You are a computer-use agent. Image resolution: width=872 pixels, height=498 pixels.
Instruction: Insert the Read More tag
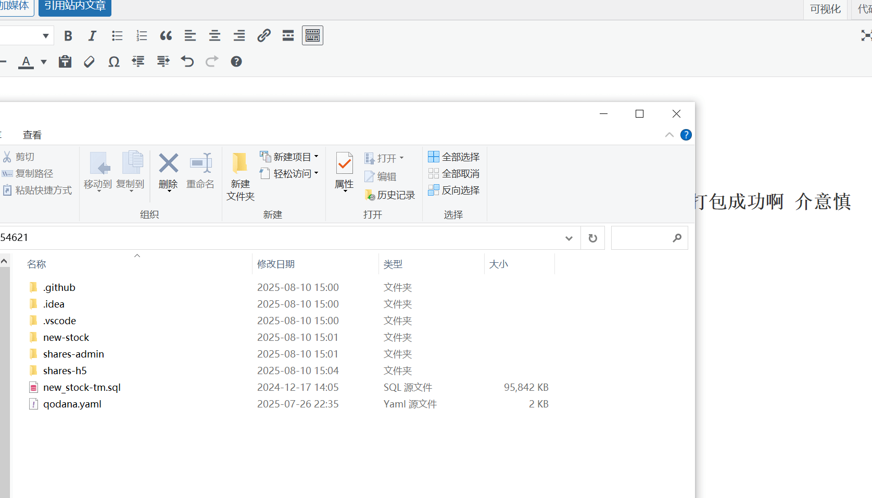coord(288,35)
